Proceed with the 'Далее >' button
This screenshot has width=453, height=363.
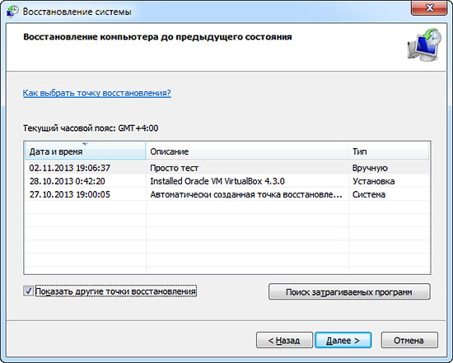(343, 340)
